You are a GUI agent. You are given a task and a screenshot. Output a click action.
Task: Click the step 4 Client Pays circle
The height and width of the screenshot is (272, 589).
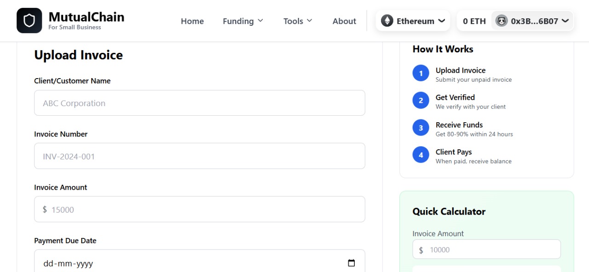click(x=421, y=155)
